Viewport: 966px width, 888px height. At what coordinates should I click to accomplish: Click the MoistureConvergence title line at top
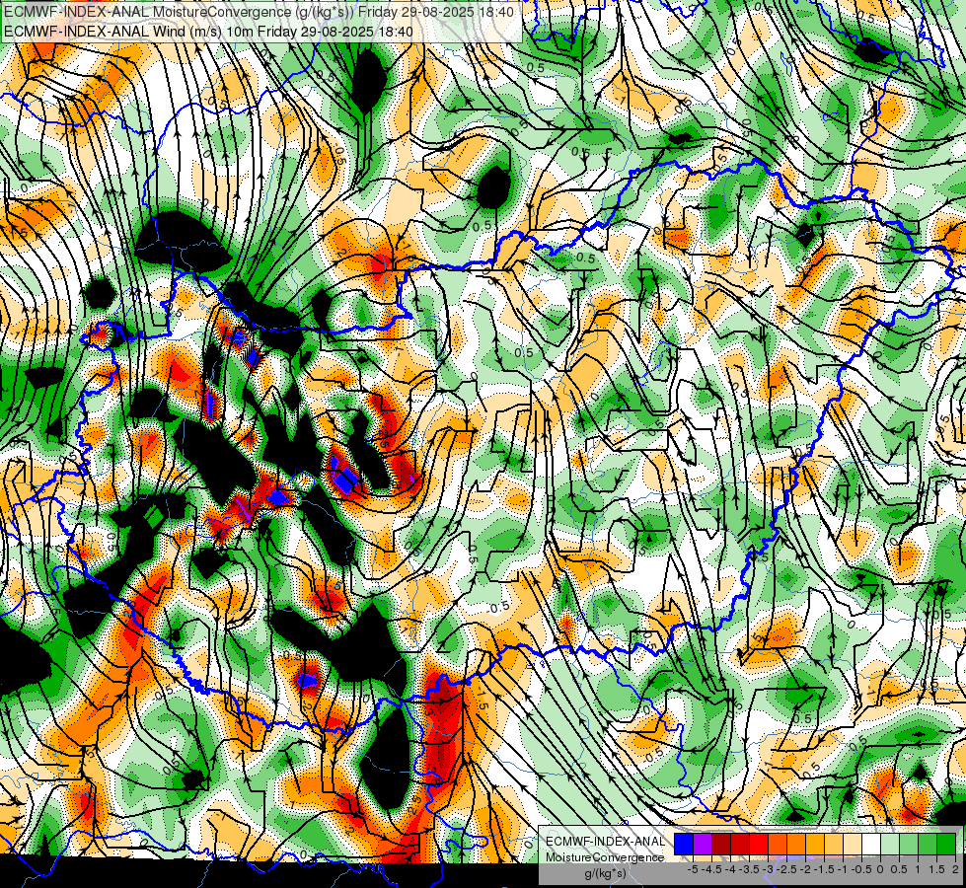coord(258,12)
